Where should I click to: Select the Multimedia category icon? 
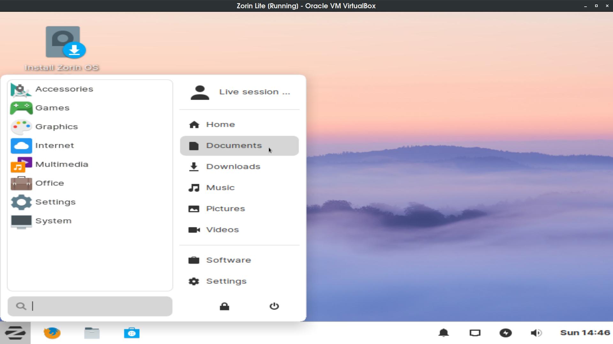(21, 164)
